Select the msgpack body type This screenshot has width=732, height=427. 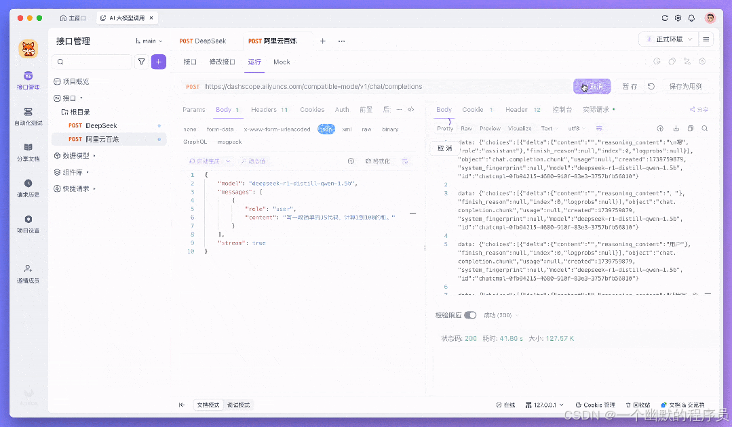point(229,142)
